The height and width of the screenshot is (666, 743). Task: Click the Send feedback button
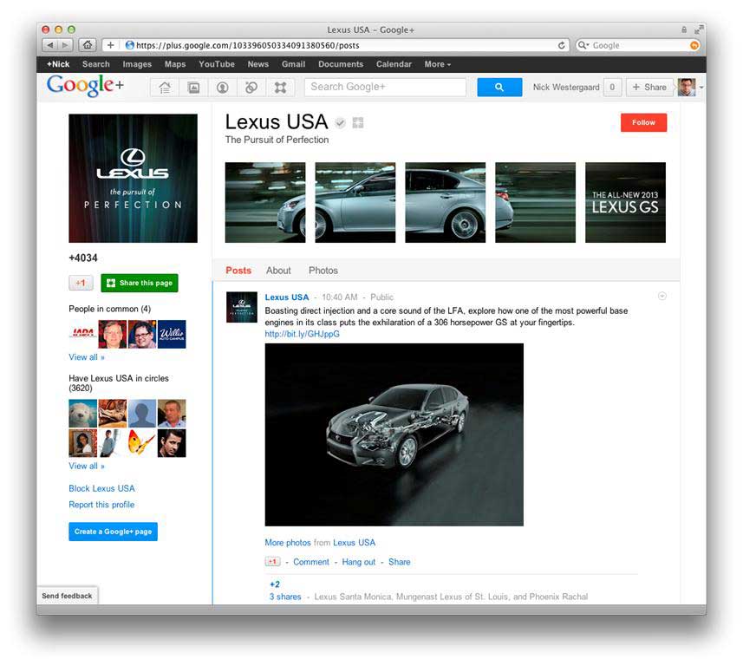click(x=67, y=596)
